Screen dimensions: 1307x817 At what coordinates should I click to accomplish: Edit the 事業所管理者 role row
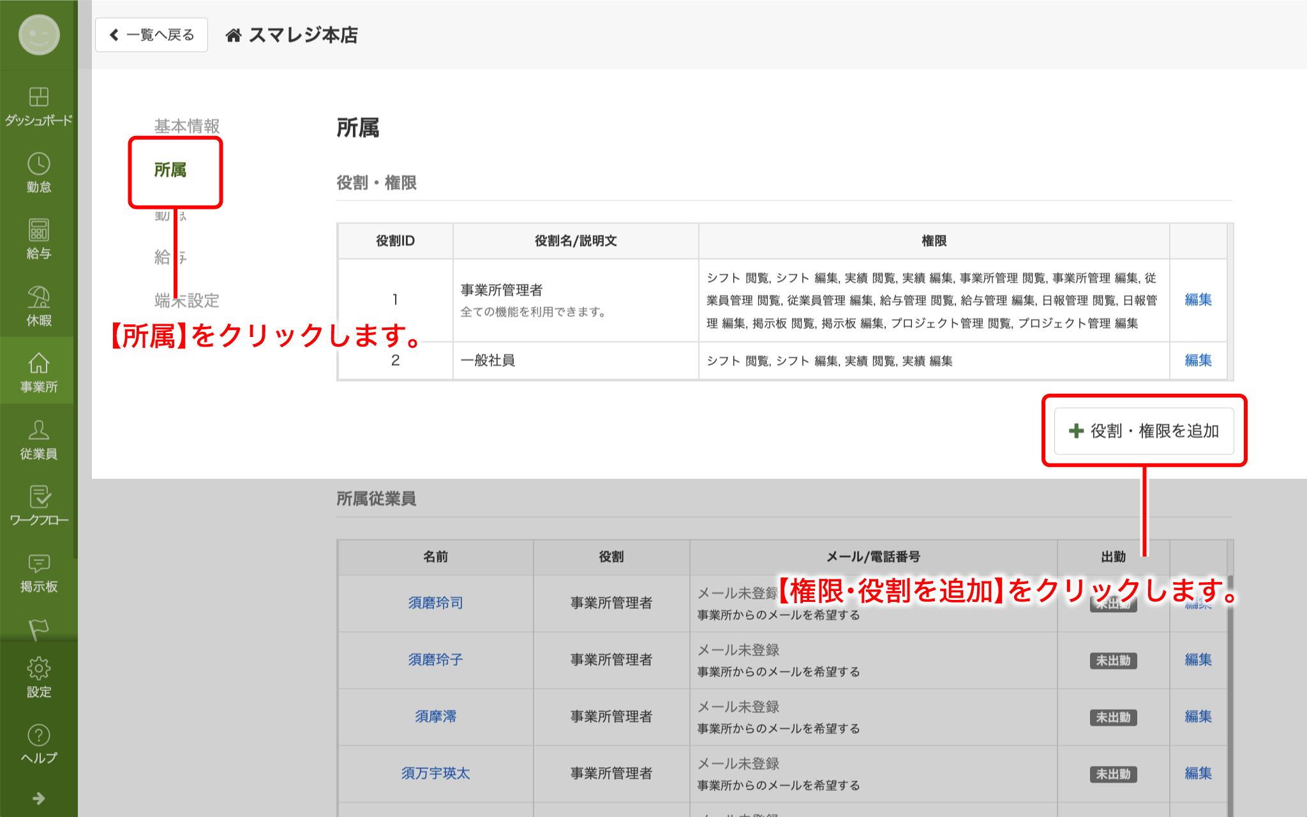tap(1198, 299)
